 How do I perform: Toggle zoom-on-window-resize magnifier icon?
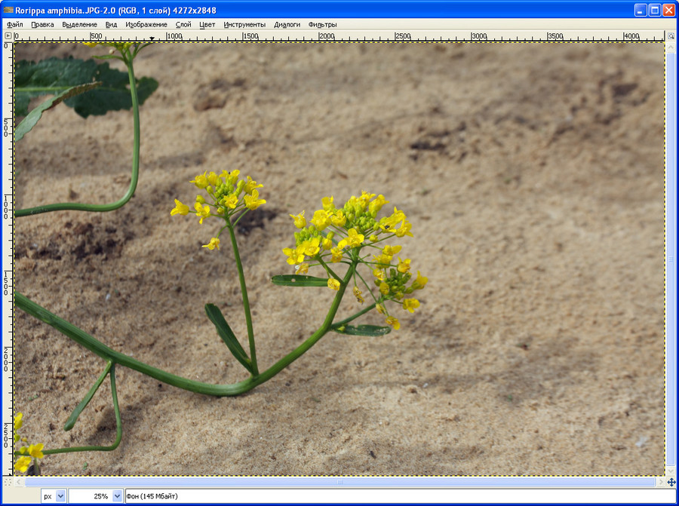coord(671,36)
